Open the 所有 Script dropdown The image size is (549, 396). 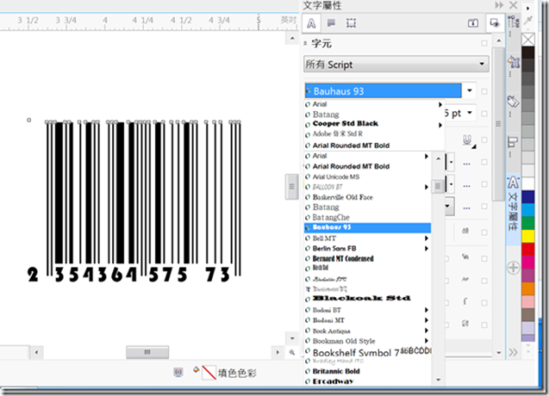396,65
